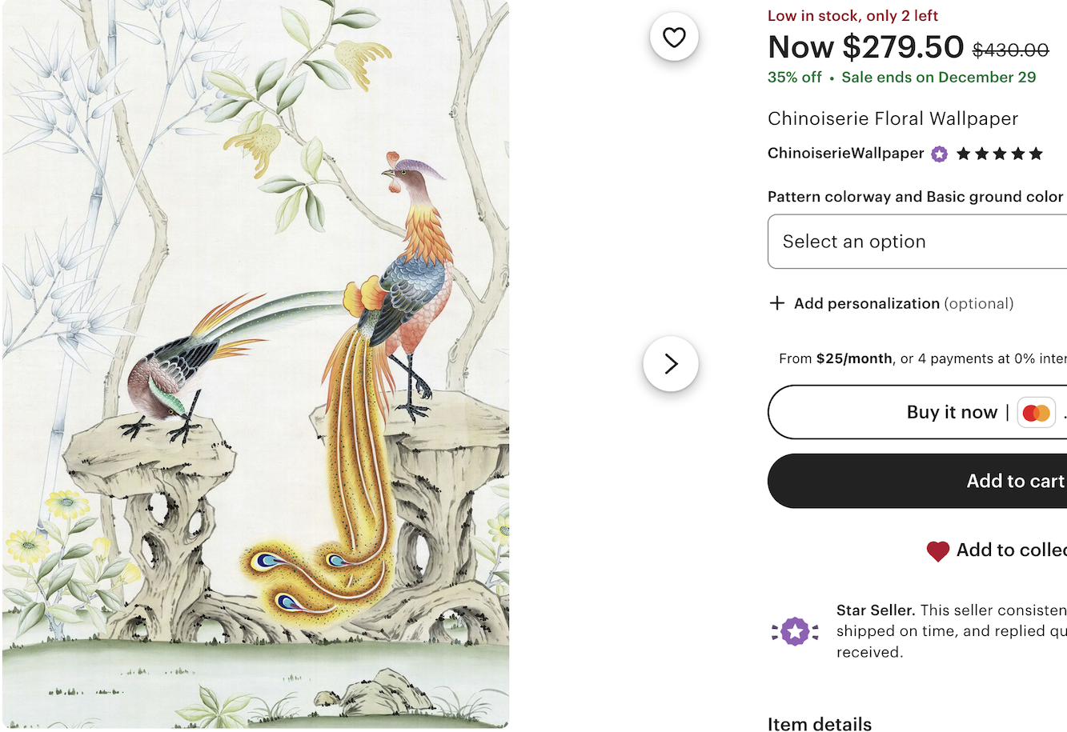Click the Star Seller description text

(x=951, y=631)
